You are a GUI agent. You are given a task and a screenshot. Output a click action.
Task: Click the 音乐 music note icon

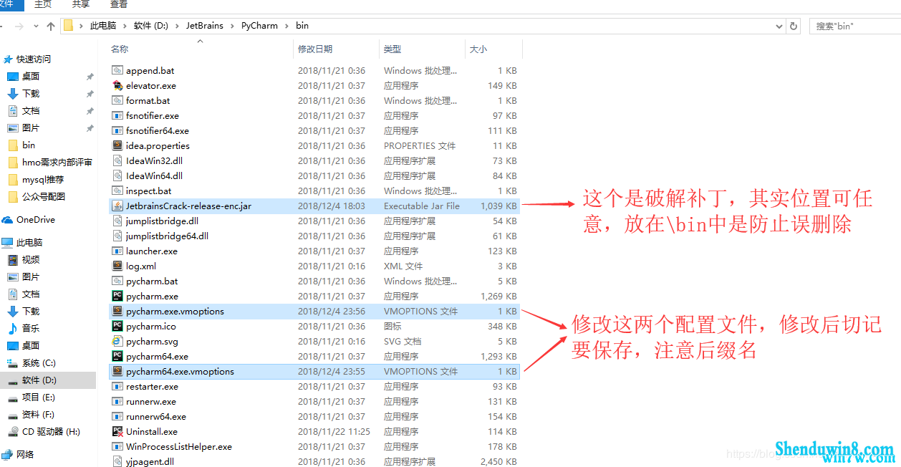[13, 328]
